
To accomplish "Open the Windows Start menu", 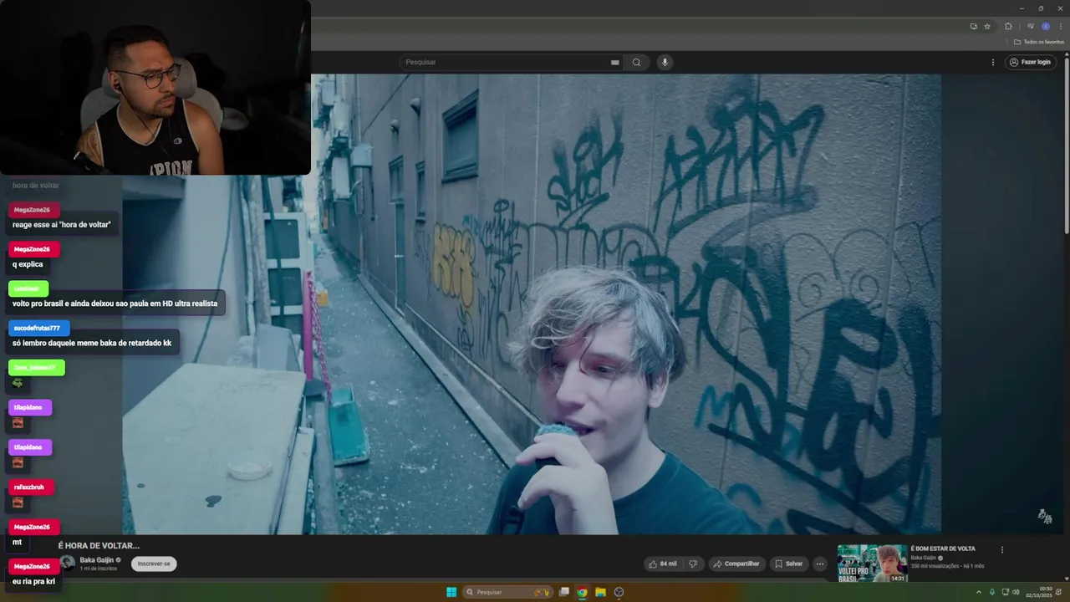I will pyautogui.click(x=451, y=592).
